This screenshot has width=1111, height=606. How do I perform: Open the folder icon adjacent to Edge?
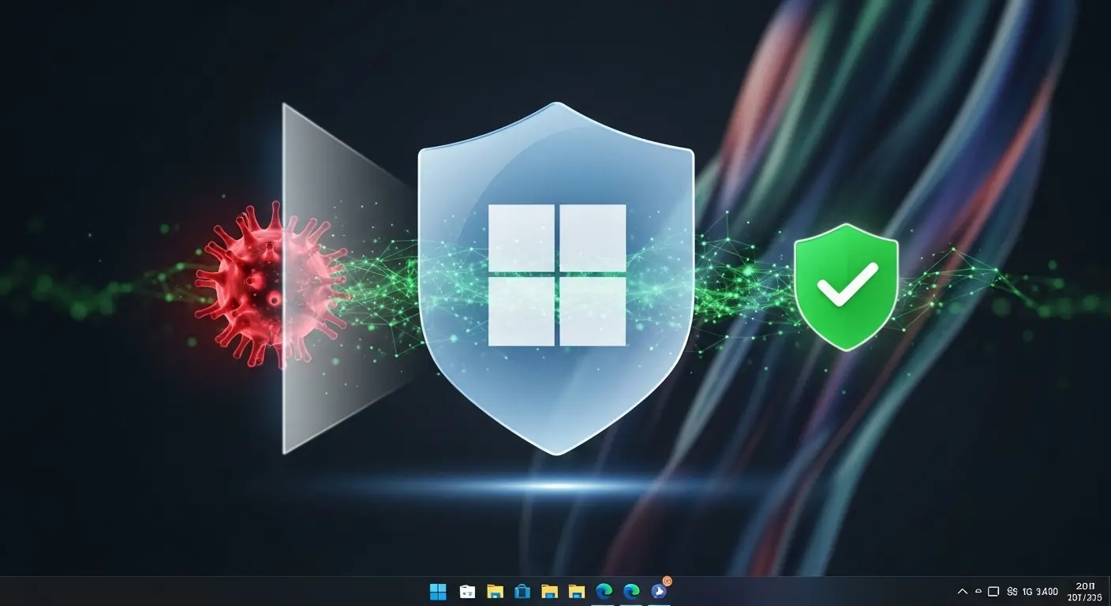click(577, 591)
